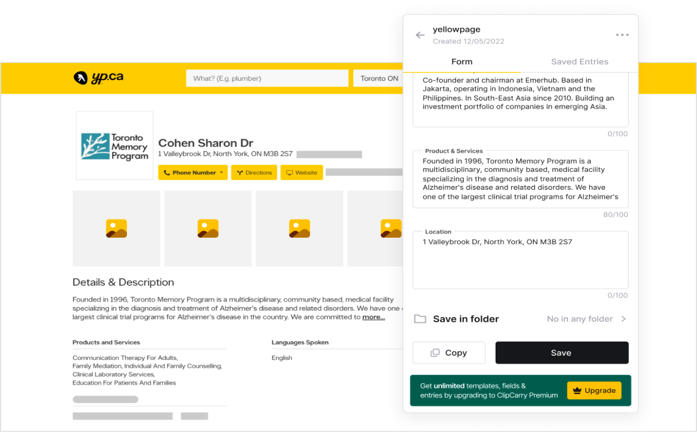Open the first photo placeholder thumbnail
This screenshot has height=435, width=697.
[x=117, y=228]
